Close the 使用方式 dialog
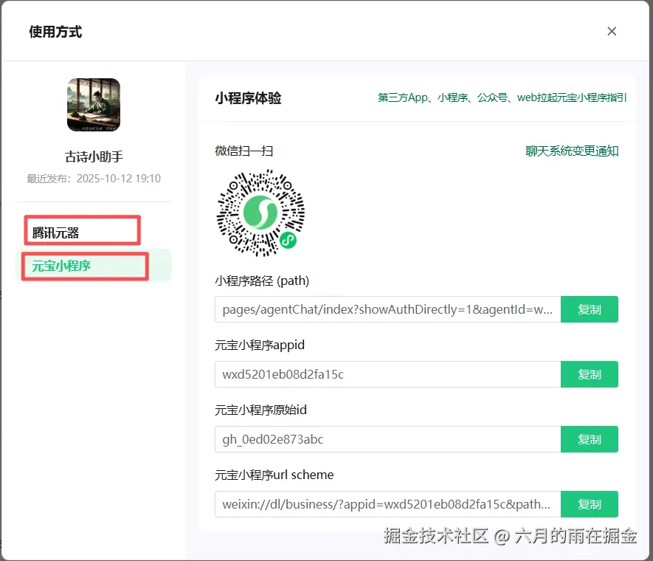This screenshot has height=561, width=653. (x=612, y=31)
